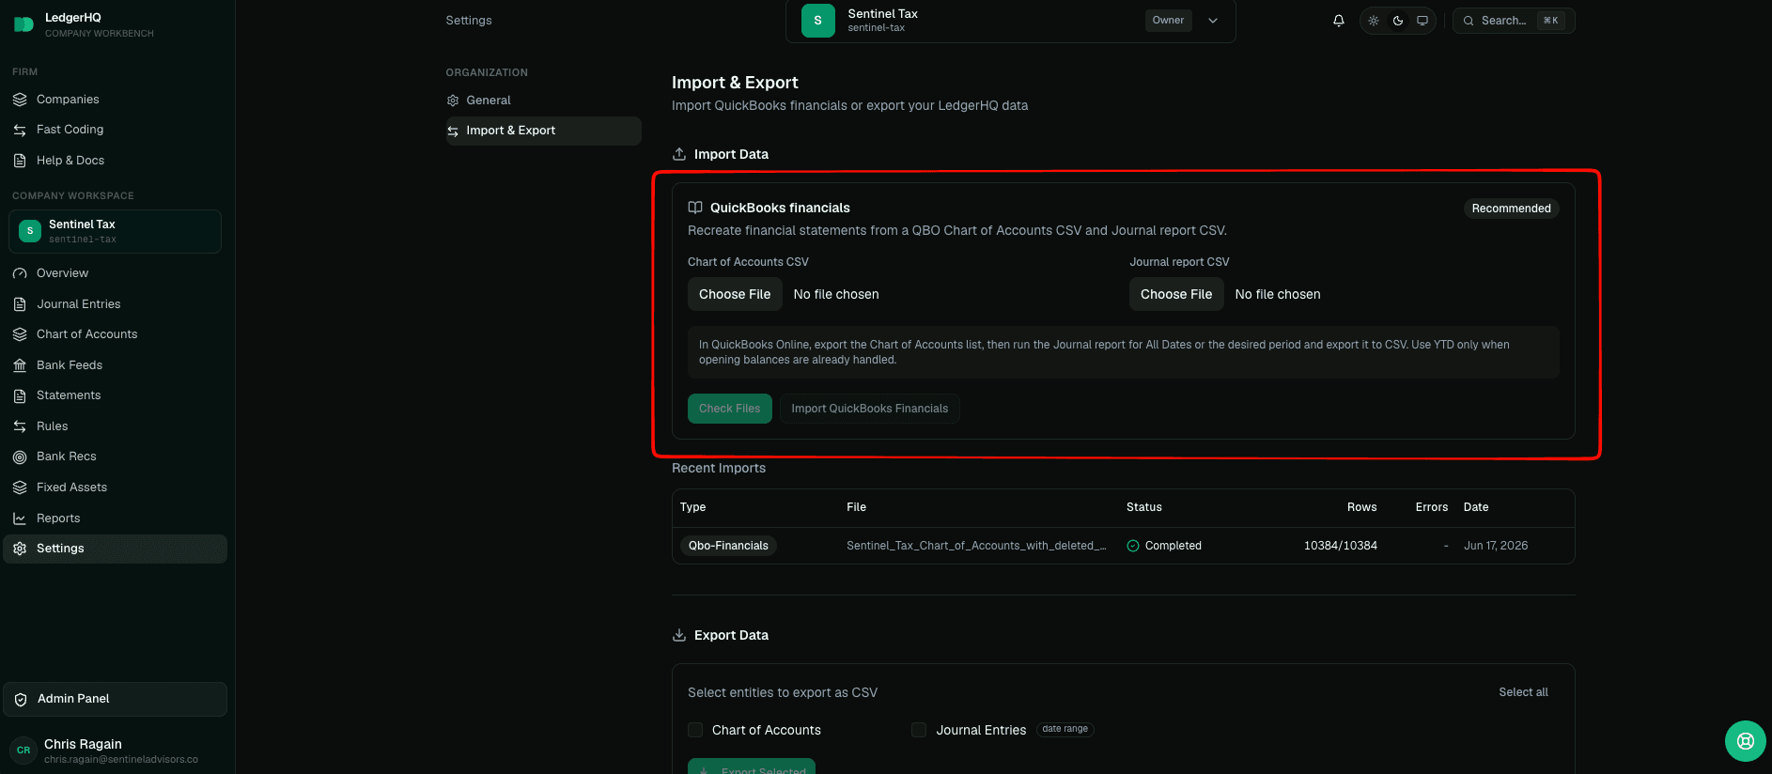The width and height of the screenshot is (1772, 774).
Task: Open the Search box
Action: pyautogui.click(x=1514, y=21)
